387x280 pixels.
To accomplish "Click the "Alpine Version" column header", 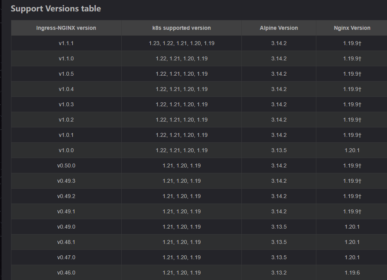I will pyautogui.click(x=279, y=28).
